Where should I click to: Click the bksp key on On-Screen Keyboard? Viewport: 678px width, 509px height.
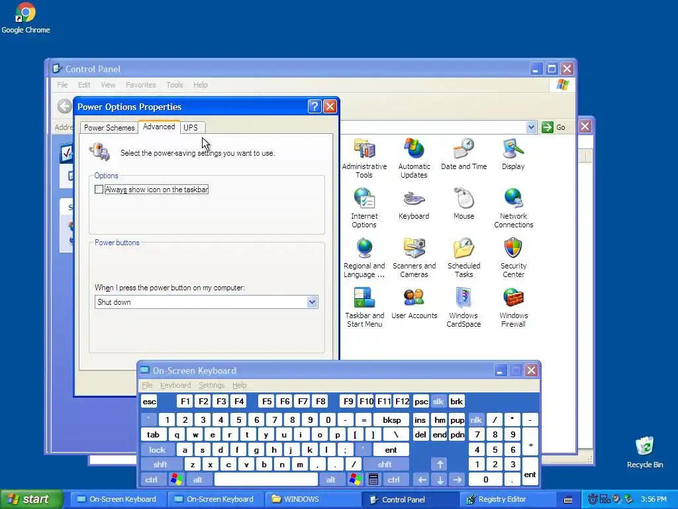click(392, 420)
